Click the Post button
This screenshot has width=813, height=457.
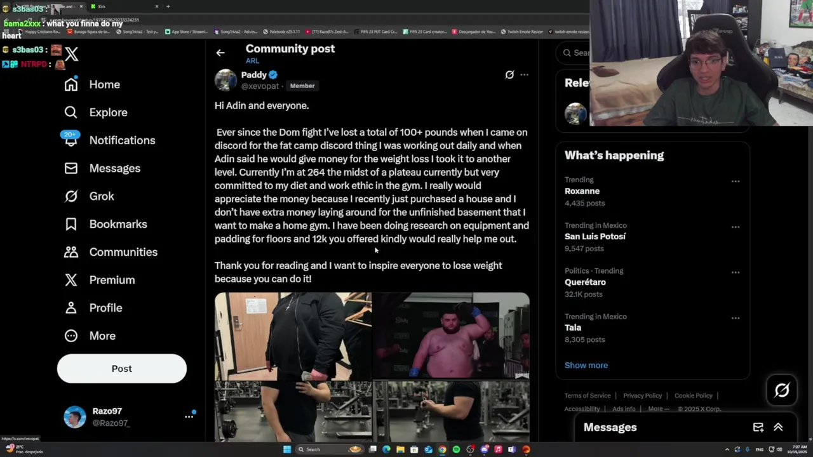pyautogui.click(x=122, y=369)
